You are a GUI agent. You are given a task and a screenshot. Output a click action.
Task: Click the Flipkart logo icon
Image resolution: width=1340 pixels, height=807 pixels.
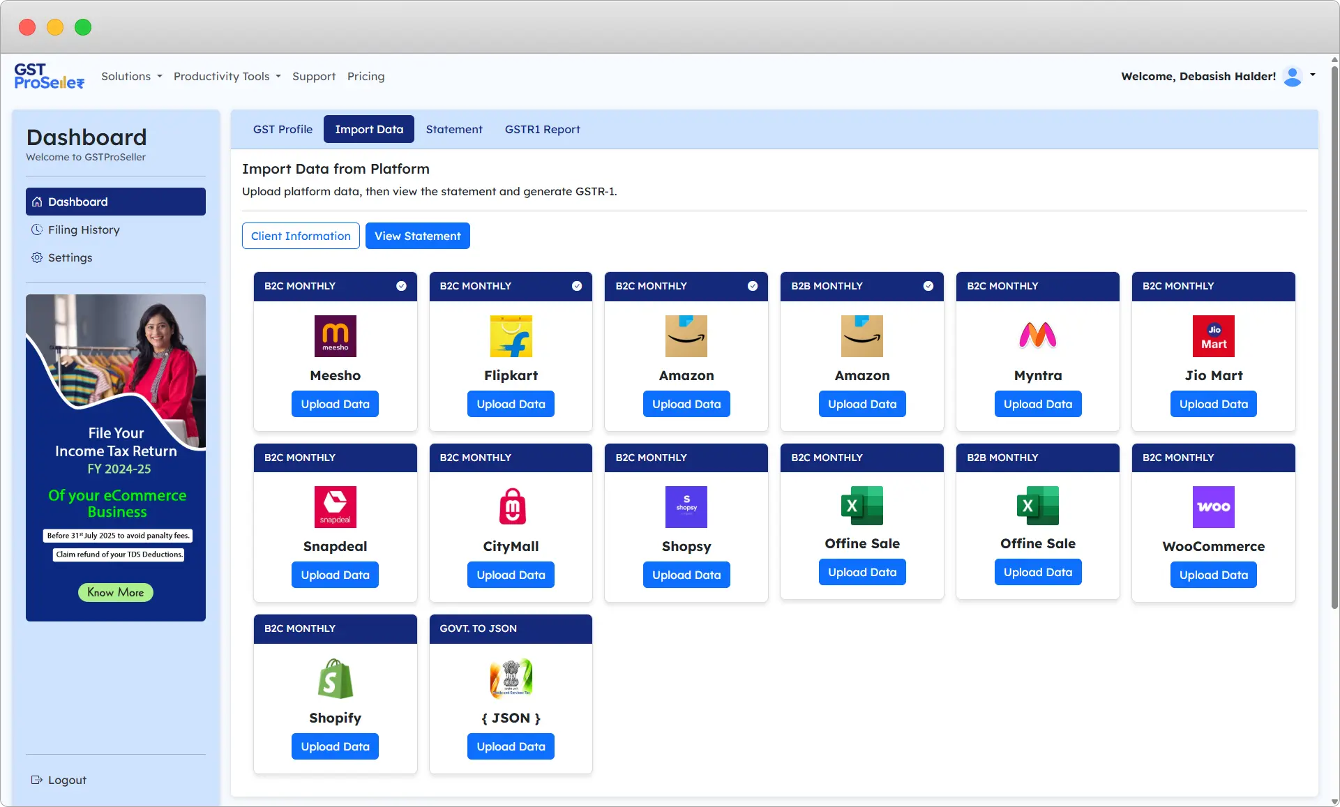coord(511,335)
